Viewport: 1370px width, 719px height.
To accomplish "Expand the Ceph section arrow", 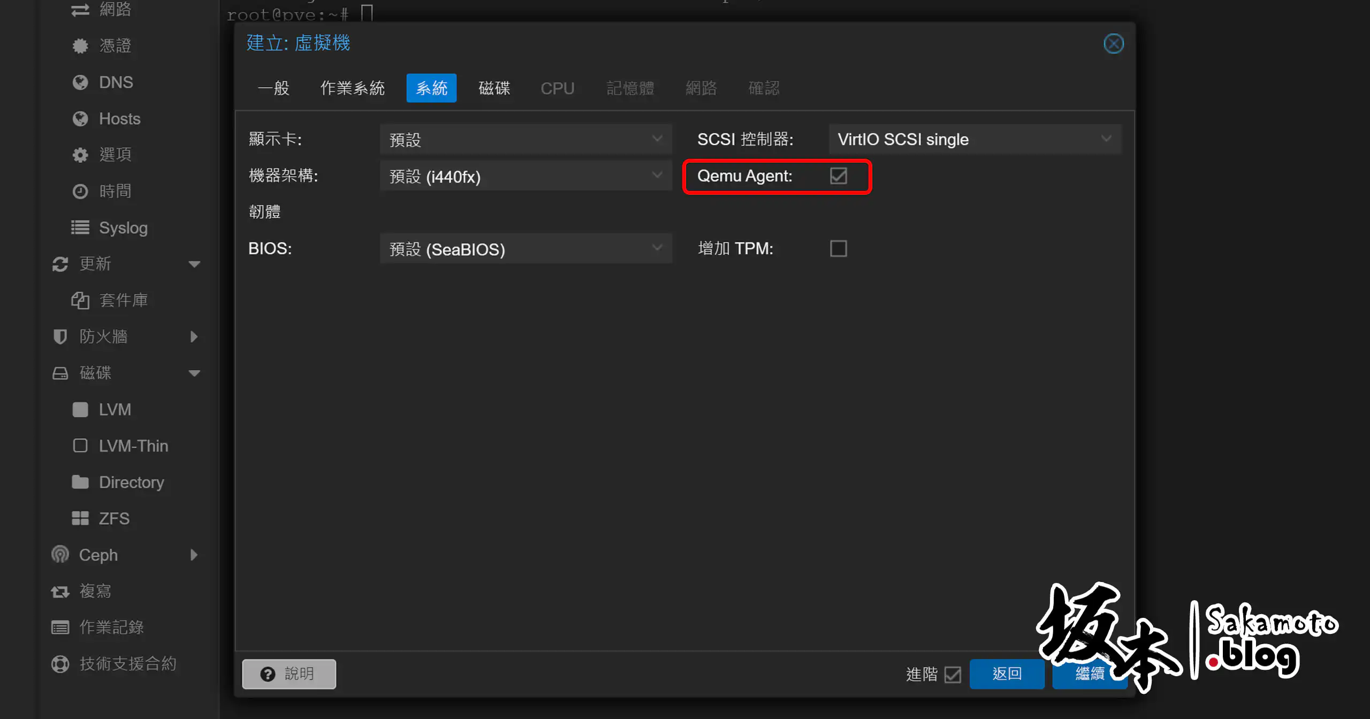I will tap(194, 555).
